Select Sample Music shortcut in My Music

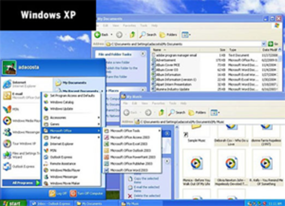[x=196, y=134]
